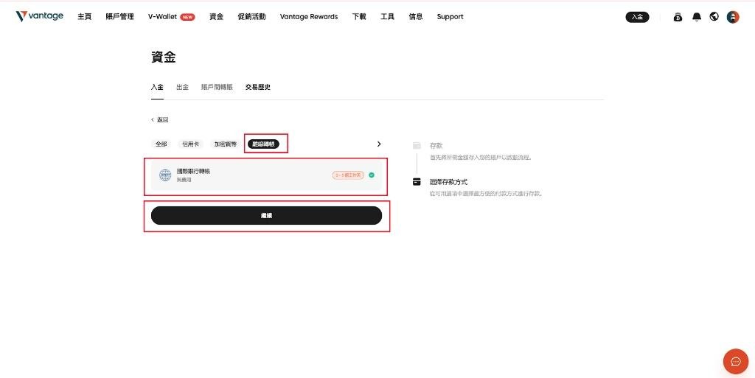Open the 信息 menu
The image size is (755, 378).
coord(416,17)
